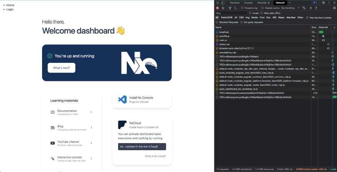
Task: Switch to the Recorder tab
Action: pos(263,3)
